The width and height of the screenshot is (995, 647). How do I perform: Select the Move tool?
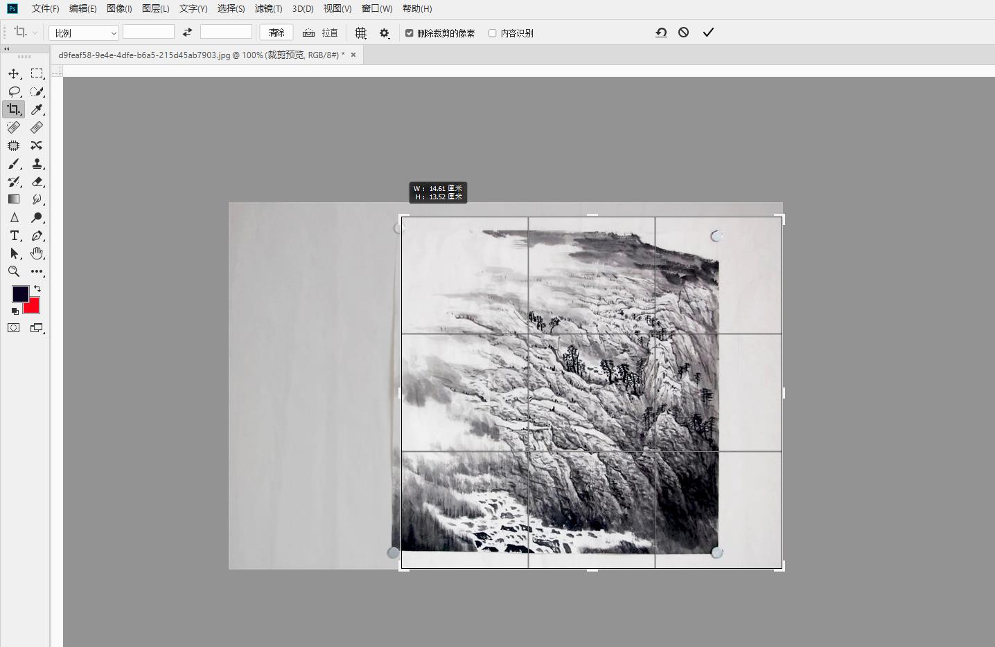click(14, 73)
